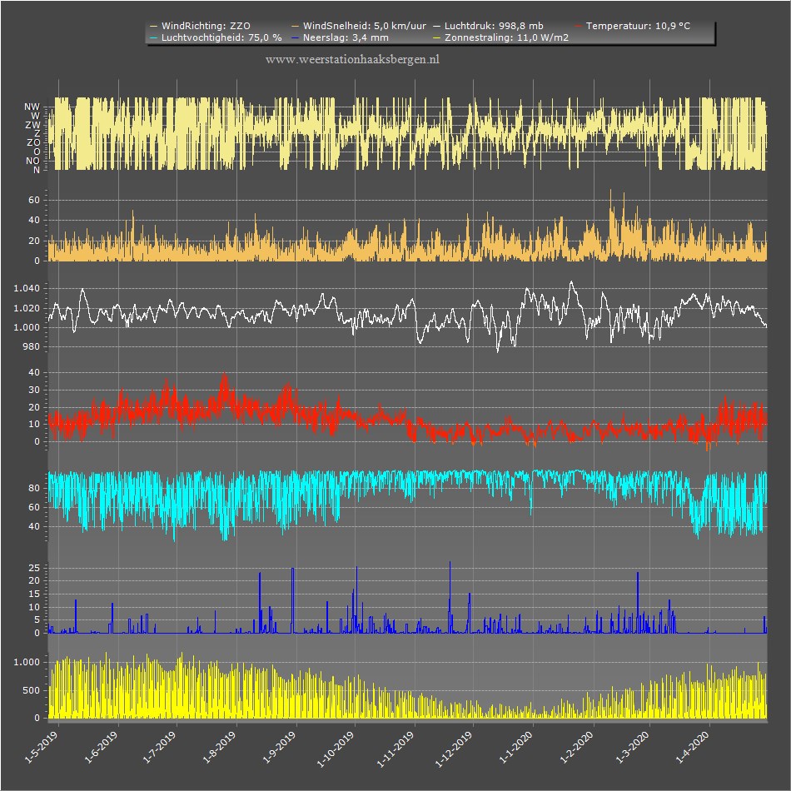The height and width of the screenshot is (791, 791).
Task: Click the WindRichting: ZZO legend entry
Action: 200,26
